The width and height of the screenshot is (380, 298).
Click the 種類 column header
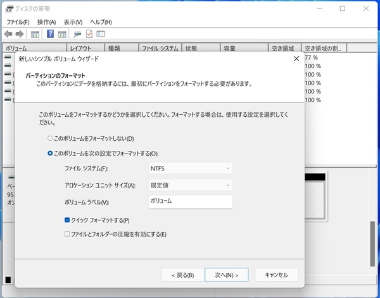122,48
